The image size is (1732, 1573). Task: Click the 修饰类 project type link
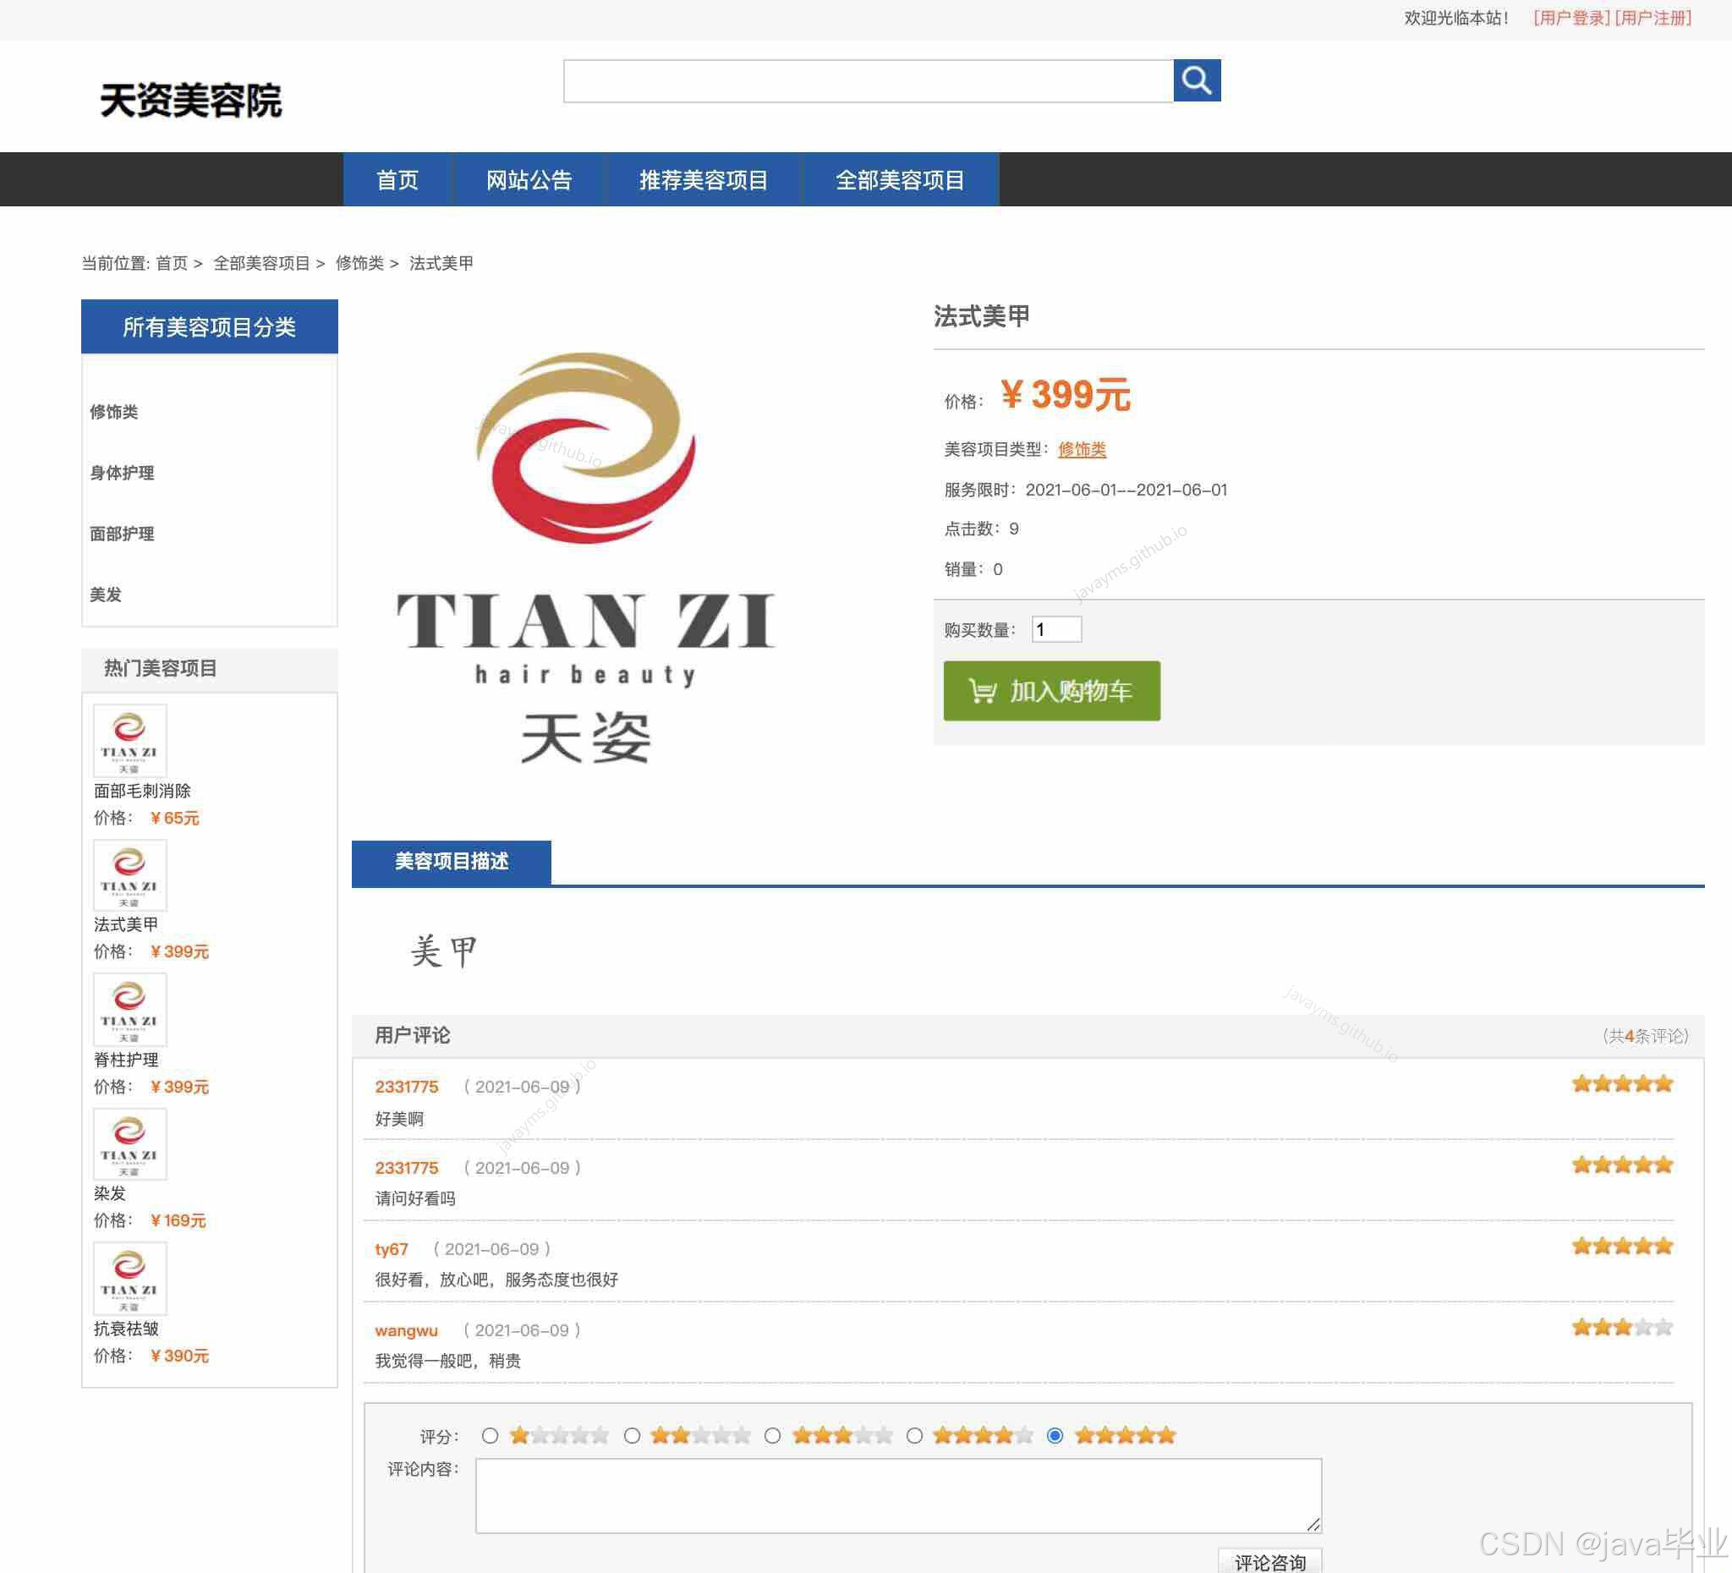pyautogui.click(x=1082, y=449)
